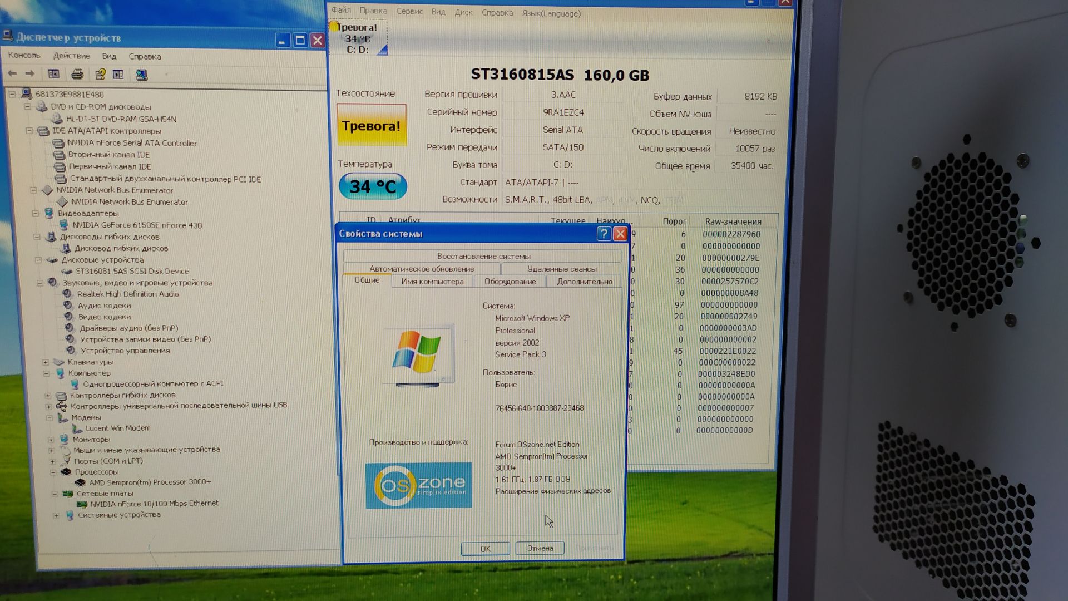Select Realtek High Definition Audio device
Image resolution: width=1068 pixels, height=601 pixels.
pyautogui.click(x=128, y=294)
